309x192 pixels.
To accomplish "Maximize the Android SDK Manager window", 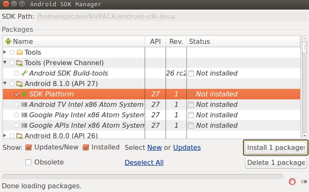I will [22, 4].
